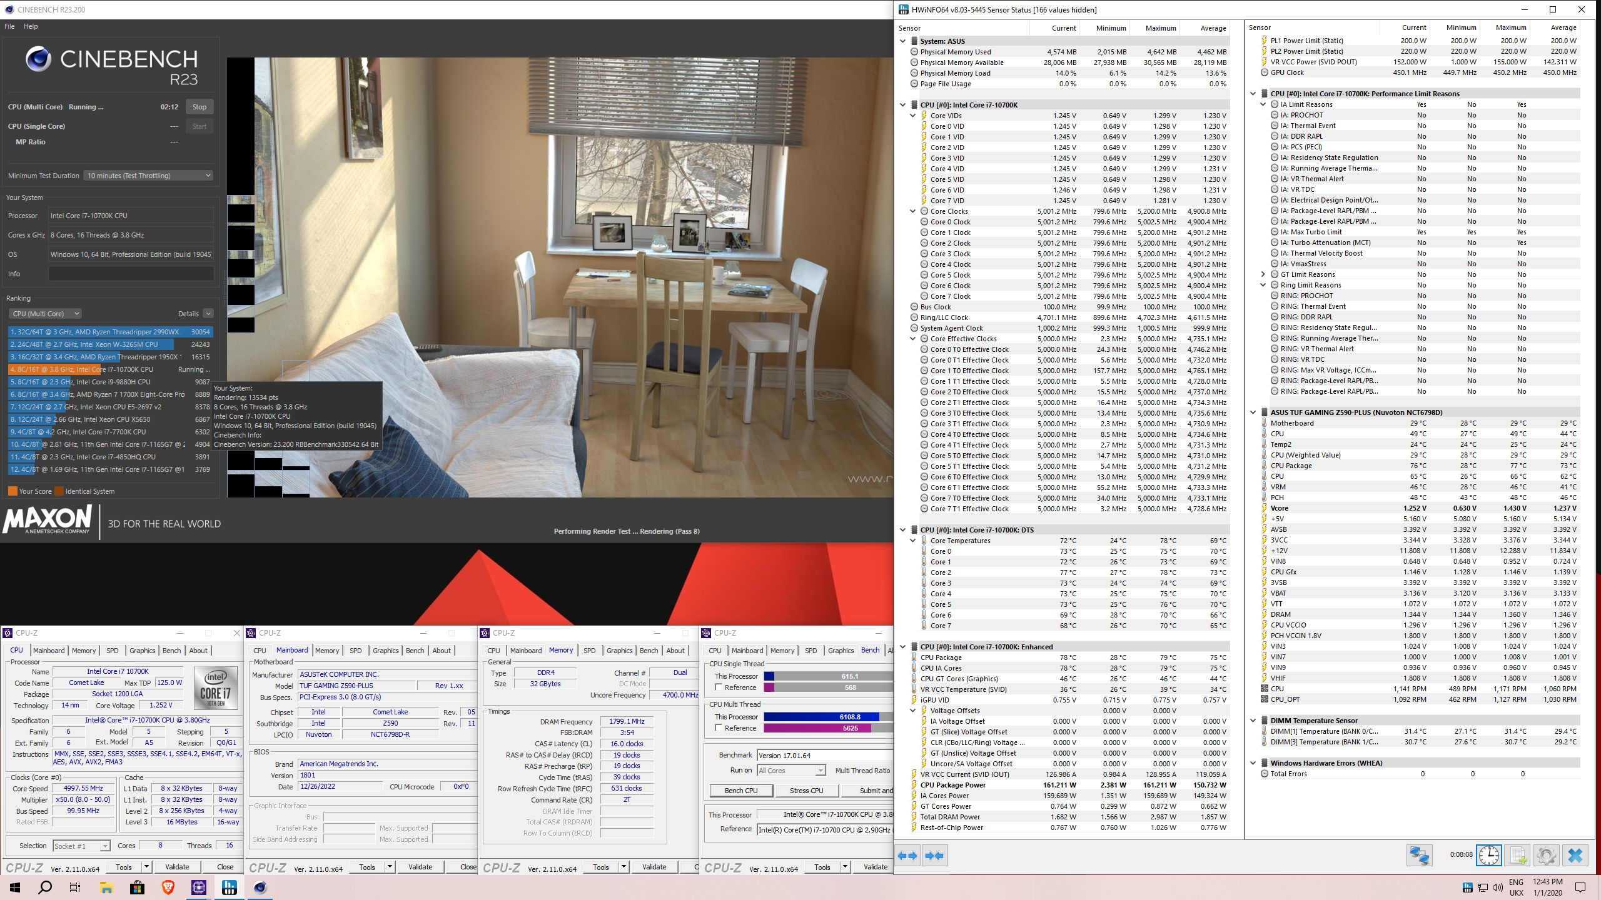Click orange Your Score legend swatch

coord(13,491)
